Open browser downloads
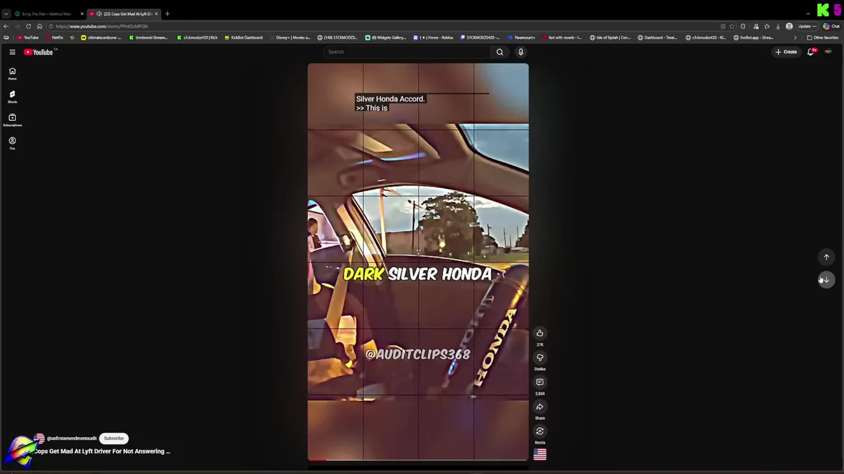844x474 pixels. coord(778,26)
